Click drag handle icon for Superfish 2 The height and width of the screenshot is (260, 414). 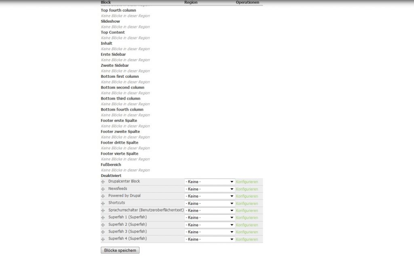pos(103,225)
